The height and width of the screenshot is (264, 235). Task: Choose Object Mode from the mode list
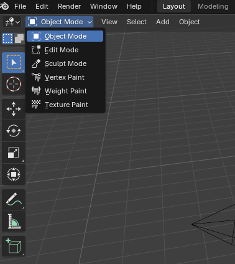click(x=65, y=36)
